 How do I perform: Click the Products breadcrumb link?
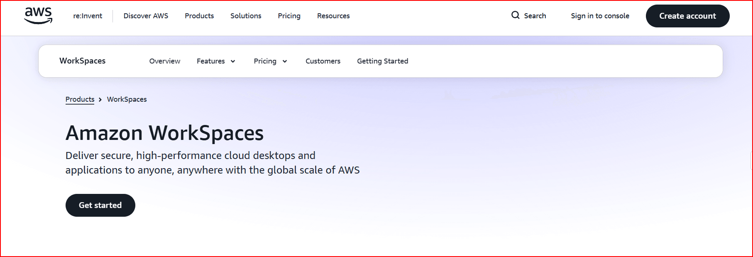(x=80, y=99)
